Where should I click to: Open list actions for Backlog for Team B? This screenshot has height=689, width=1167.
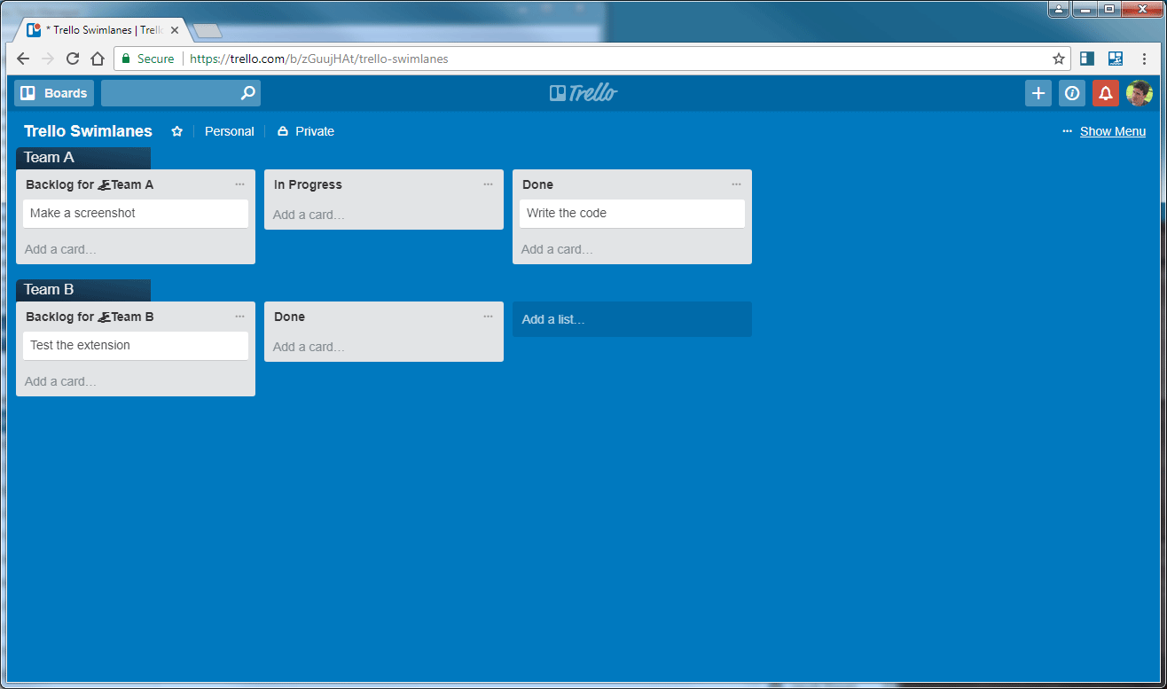pyautogui.click(x=239, y=317)
